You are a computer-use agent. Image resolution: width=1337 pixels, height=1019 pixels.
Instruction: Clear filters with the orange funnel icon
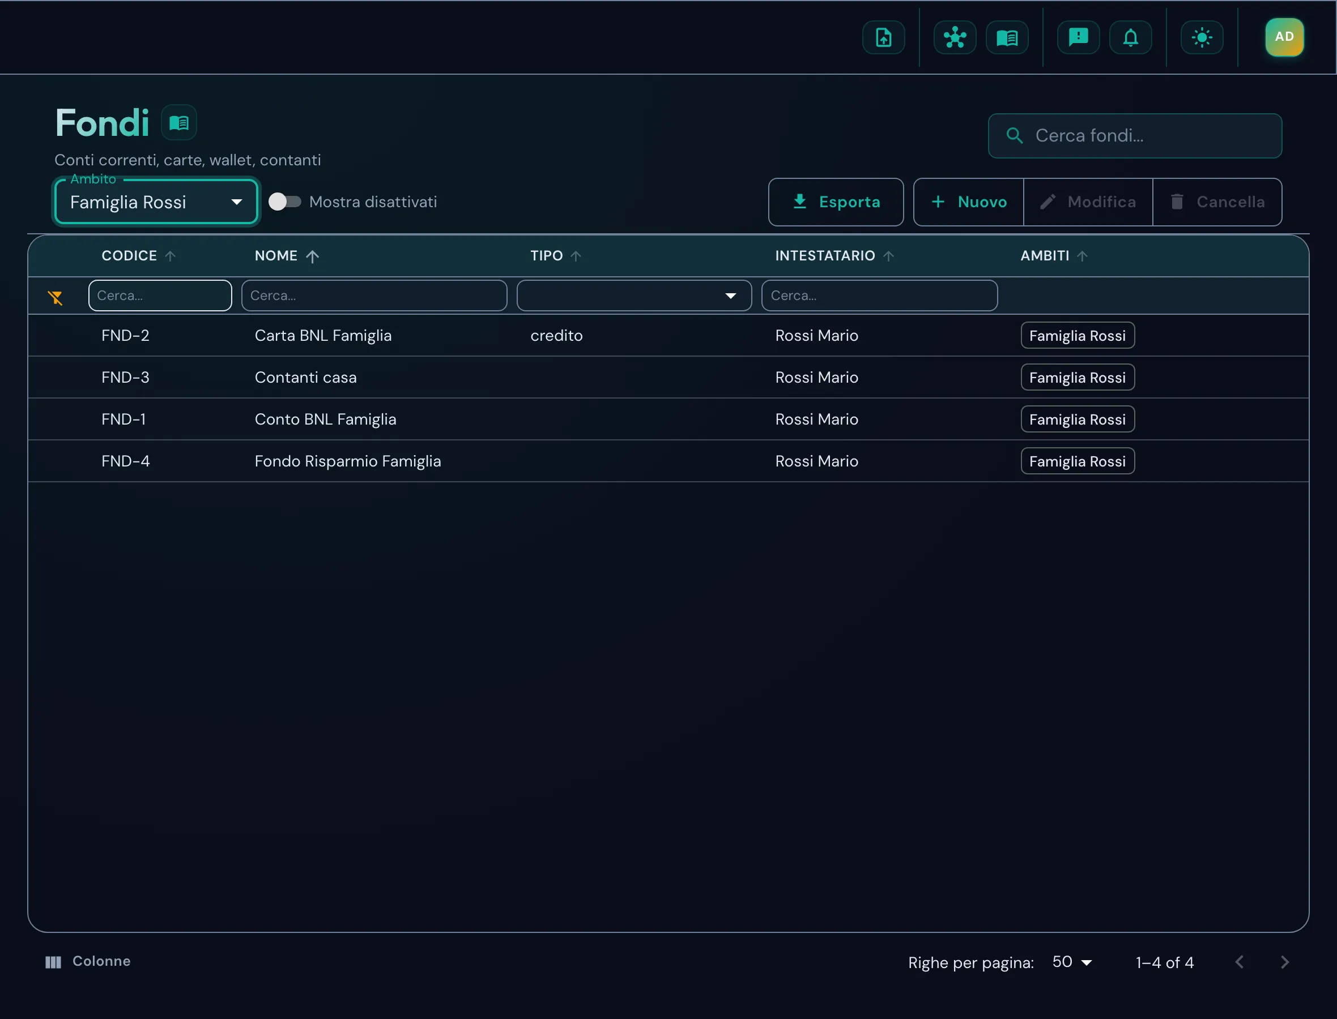[55, 297]
